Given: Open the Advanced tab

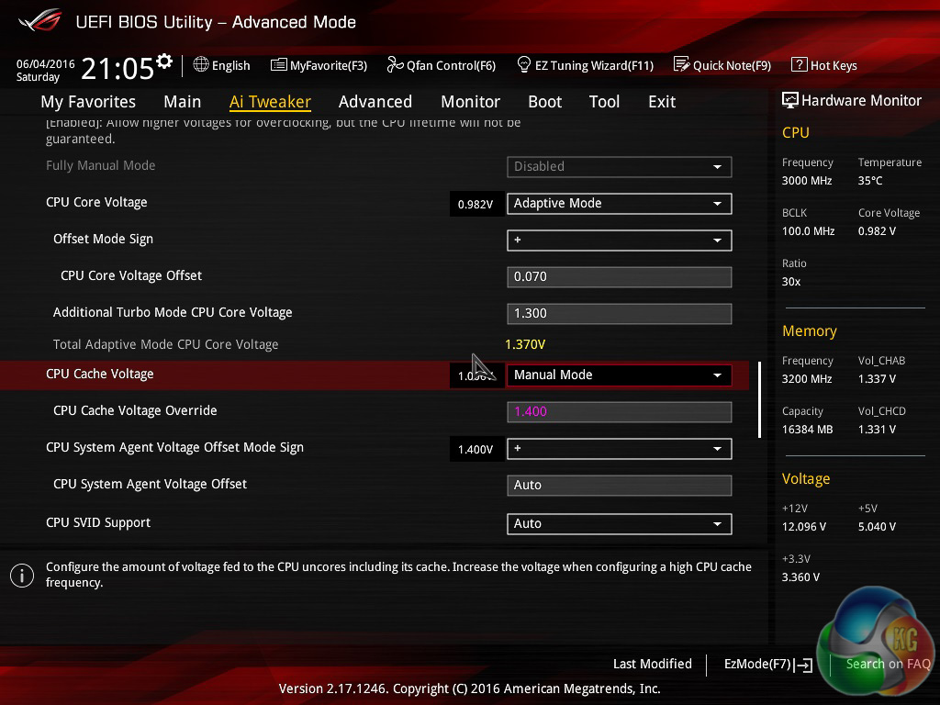Looking at the screenshot, I should point(375,102).
